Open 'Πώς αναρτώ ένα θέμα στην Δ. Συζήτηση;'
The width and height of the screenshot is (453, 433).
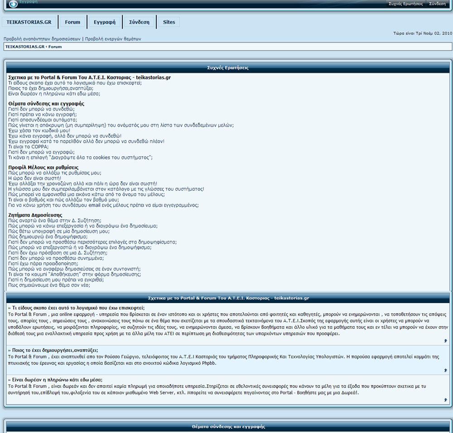pos(55,221)
